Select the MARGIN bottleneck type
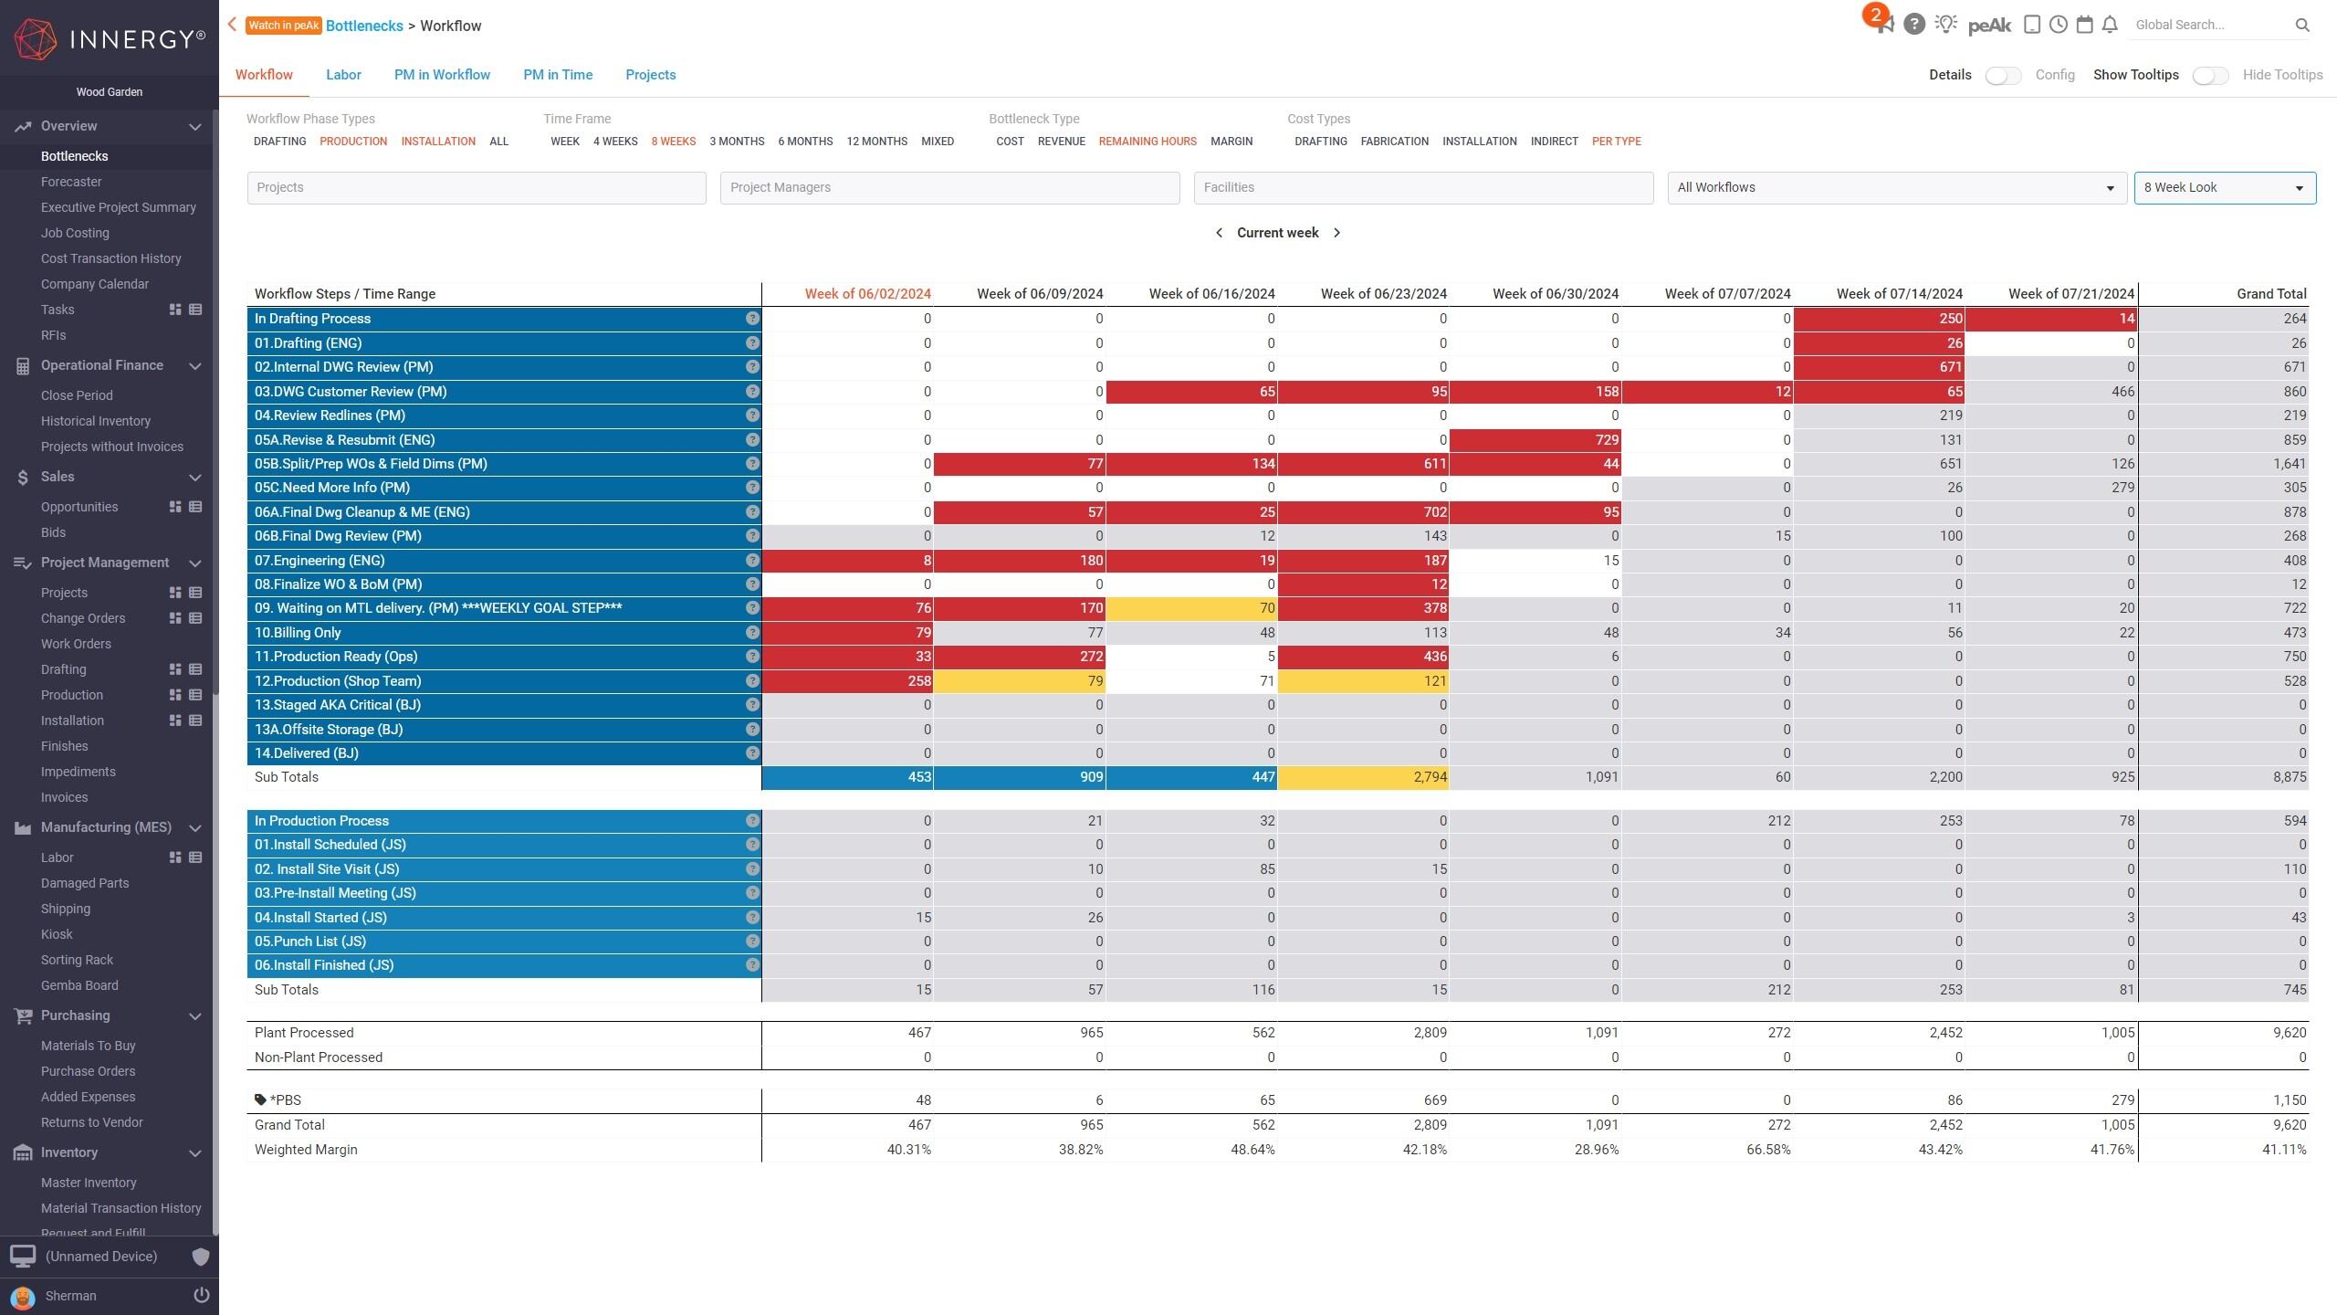Screen dimensions: 2337x1315 (1231, 142)
